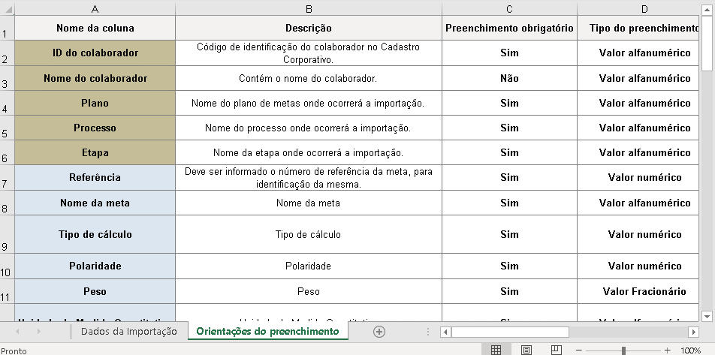
Task: Select cell 'Processo' in column A
Action: tap(95, 128)
